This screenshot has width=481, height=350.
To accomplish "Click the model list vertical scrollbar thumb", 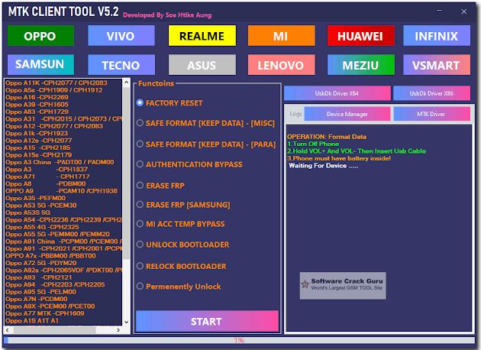I will pyautogui.click(x=126, y=173).
